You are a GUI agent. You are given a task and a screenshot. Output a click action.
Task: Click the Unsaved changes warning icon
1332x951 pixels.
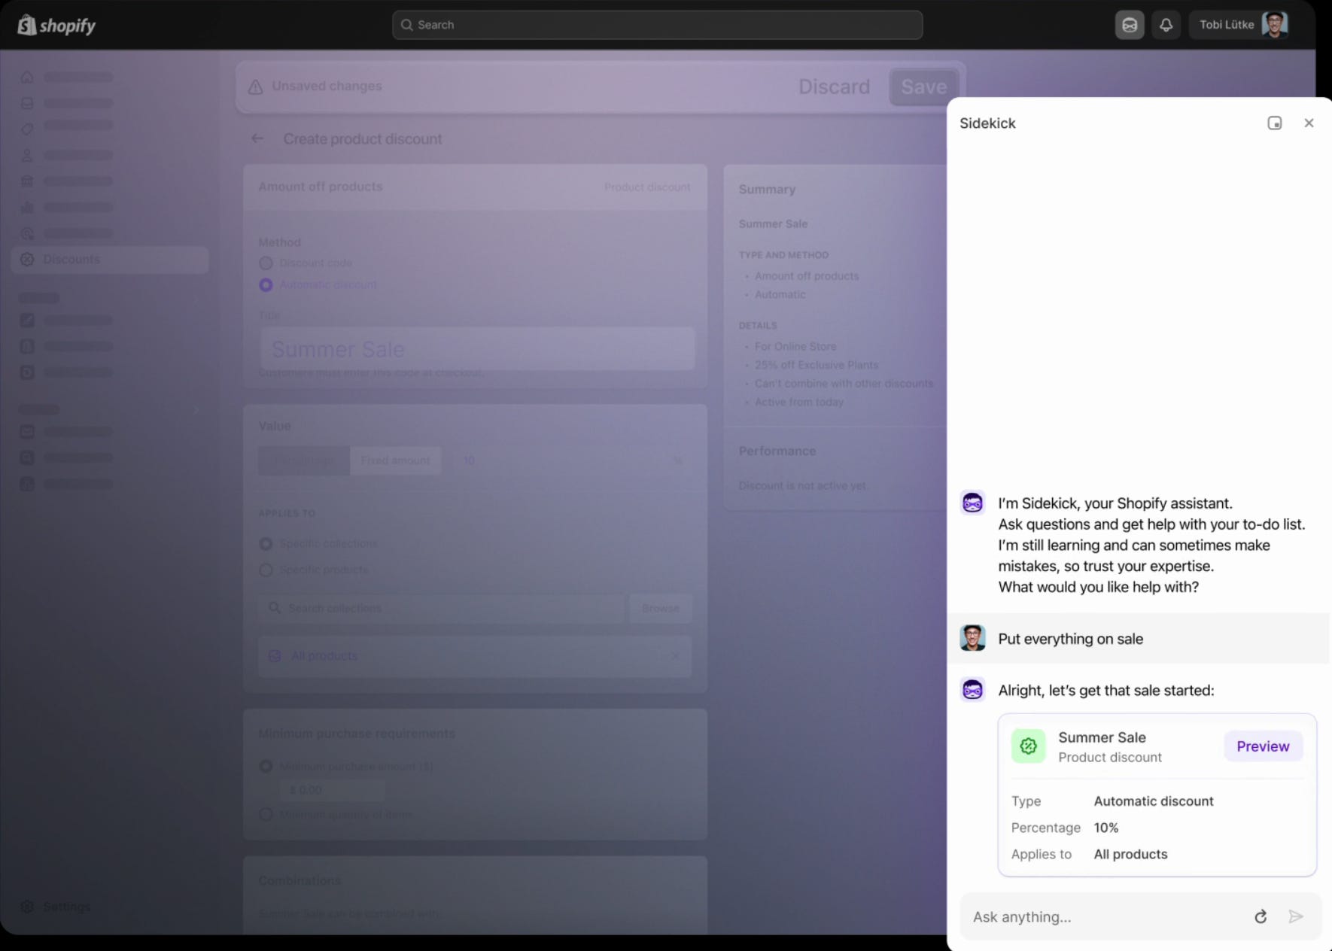[256, 87]
